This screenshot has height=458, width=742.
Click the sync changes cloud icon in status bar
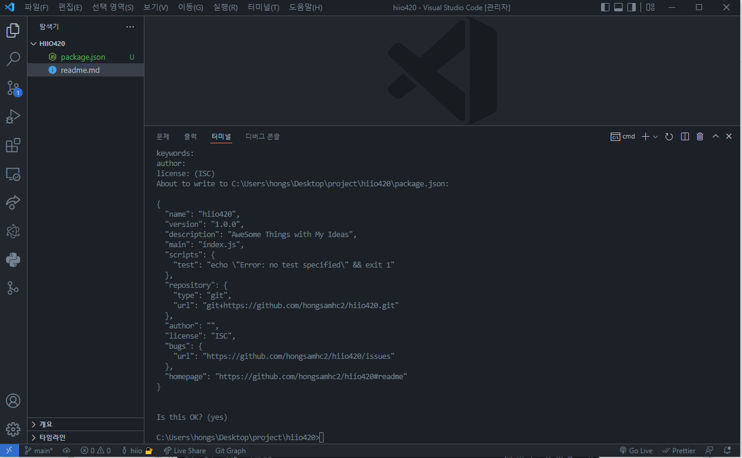(66, 451)
